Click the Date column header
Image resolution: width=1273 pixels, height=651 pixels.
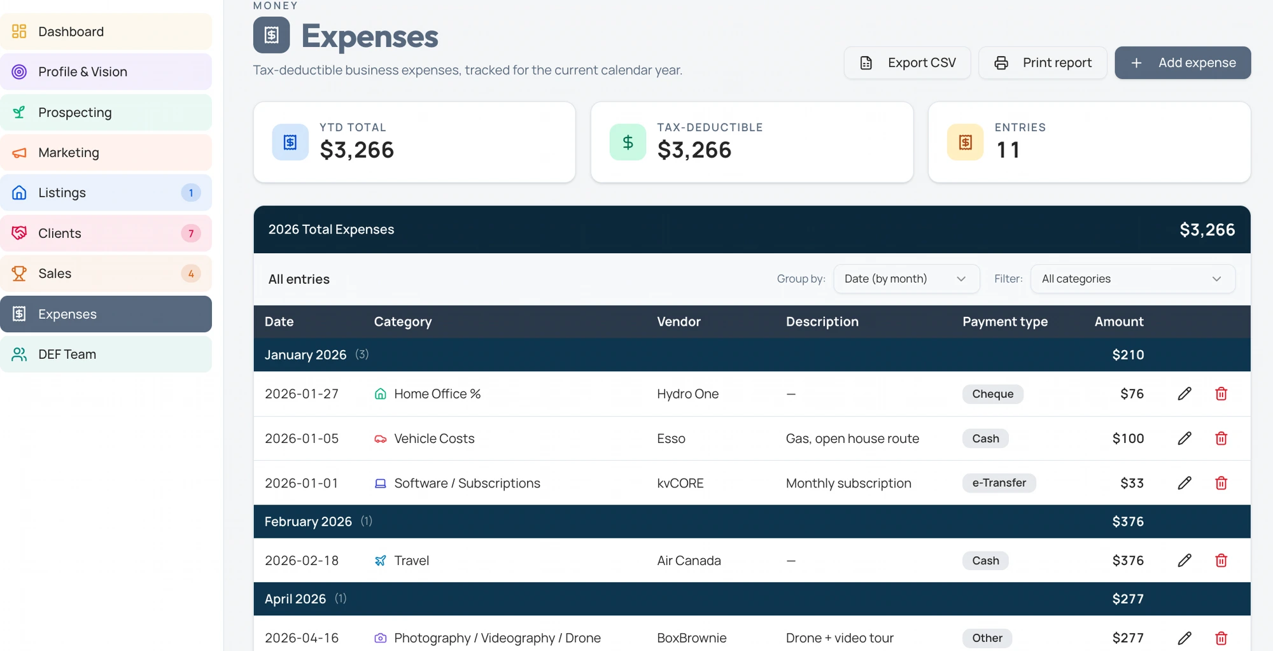(279, 321)
